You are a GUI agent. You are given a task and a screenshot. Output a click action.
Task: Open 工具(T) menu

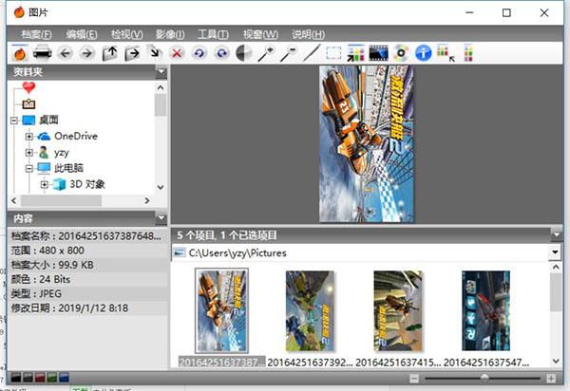(213, 34)
